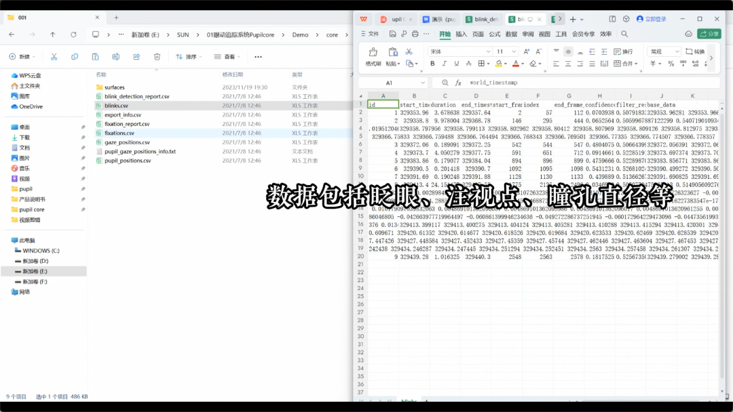The height and width of the screenshot is (412, 733).
Task: Click the Rename icon in File Explorer toolbar
Action: coord(116,56)
